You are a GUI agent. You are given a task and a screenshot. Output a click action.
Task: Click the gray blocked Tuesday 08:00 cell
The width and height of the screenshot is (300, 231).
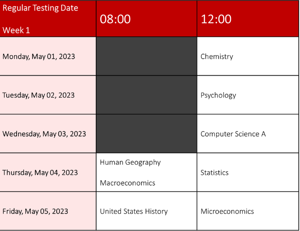click(147, 95)
